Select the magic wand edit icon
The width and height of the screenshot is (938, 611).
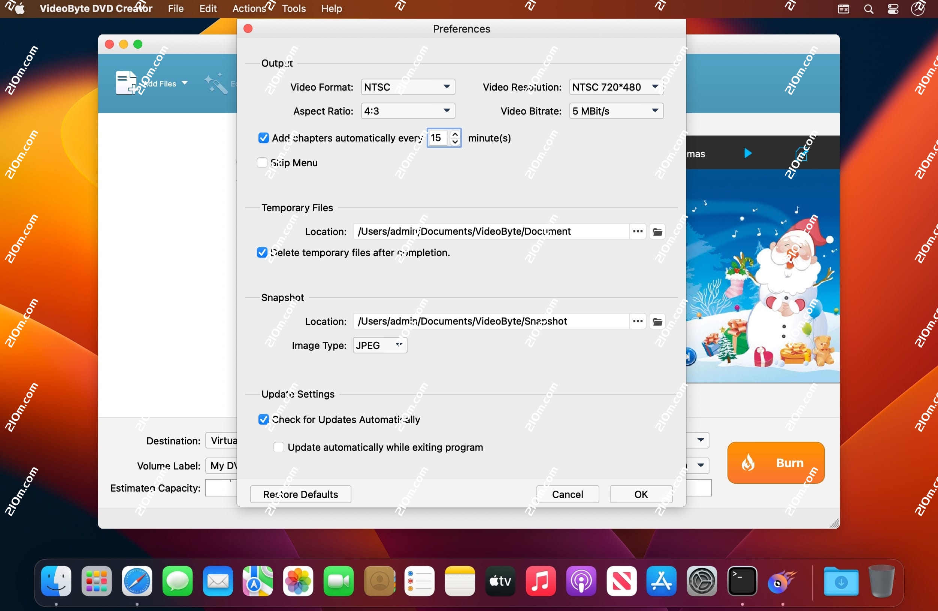click(x=215, y=83)
